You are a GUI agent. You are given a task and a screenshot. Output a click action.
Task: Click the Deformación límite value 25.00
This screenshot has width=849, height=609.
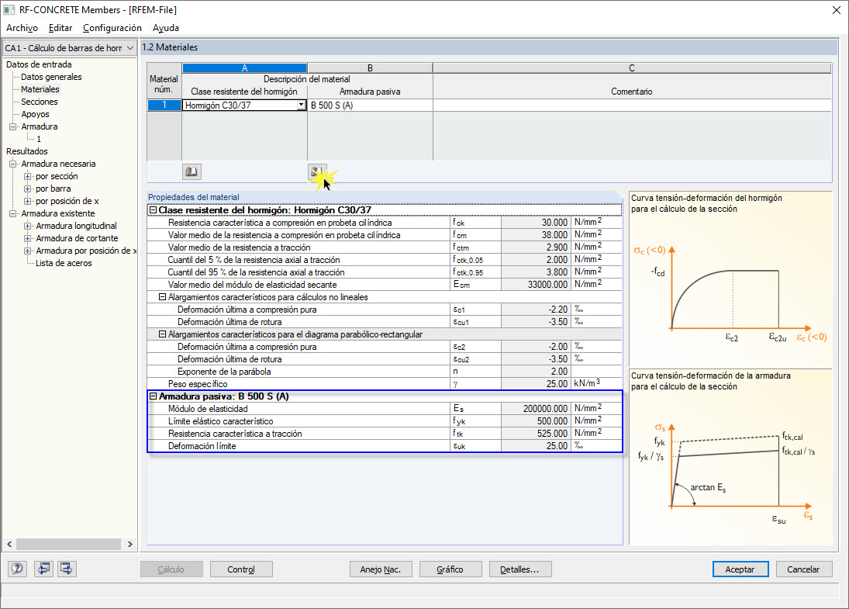pyautogui.click(x=536, y=446)
